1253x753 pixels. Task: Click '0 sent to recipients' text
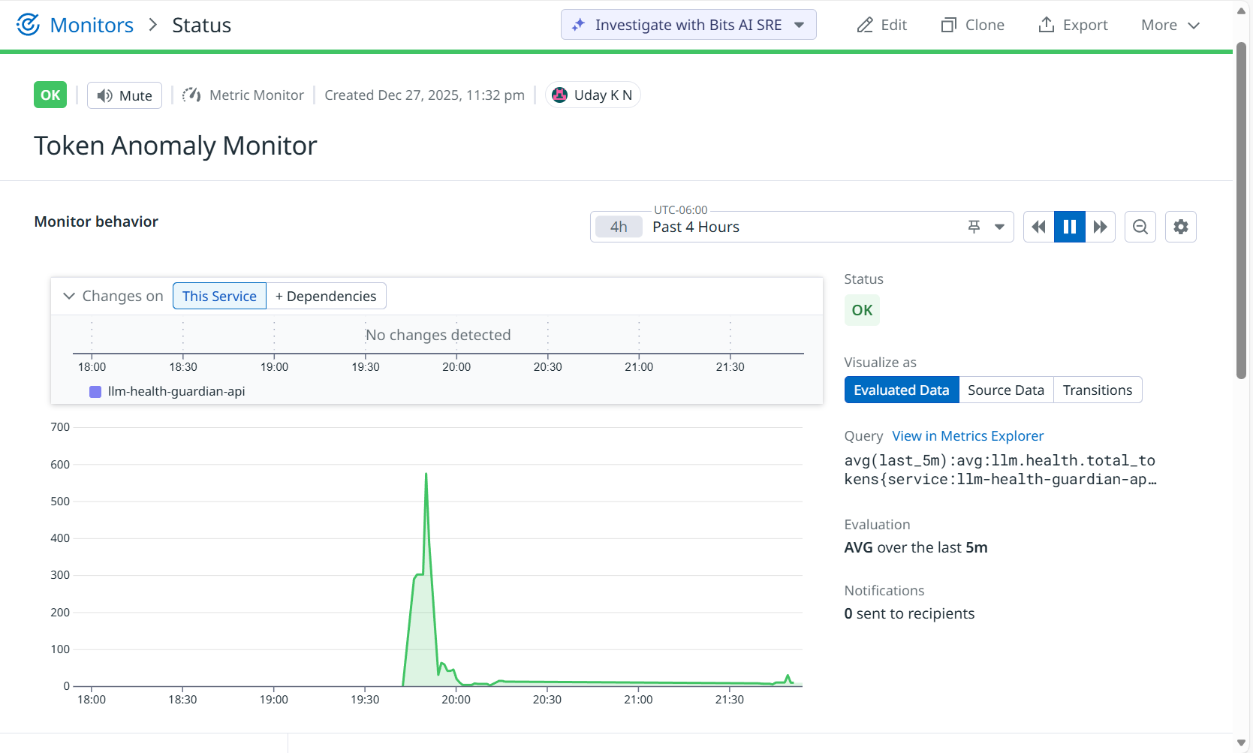click(x=909, y=613)
